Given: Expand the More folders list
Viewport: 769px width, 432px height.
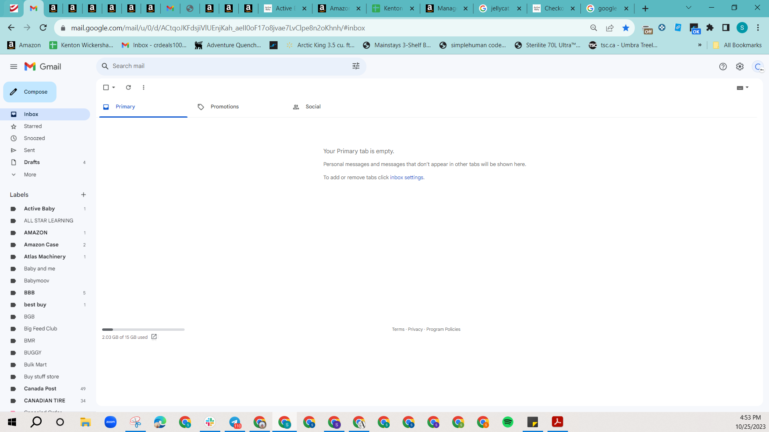Looking at the screenshot, I should 45,175.
